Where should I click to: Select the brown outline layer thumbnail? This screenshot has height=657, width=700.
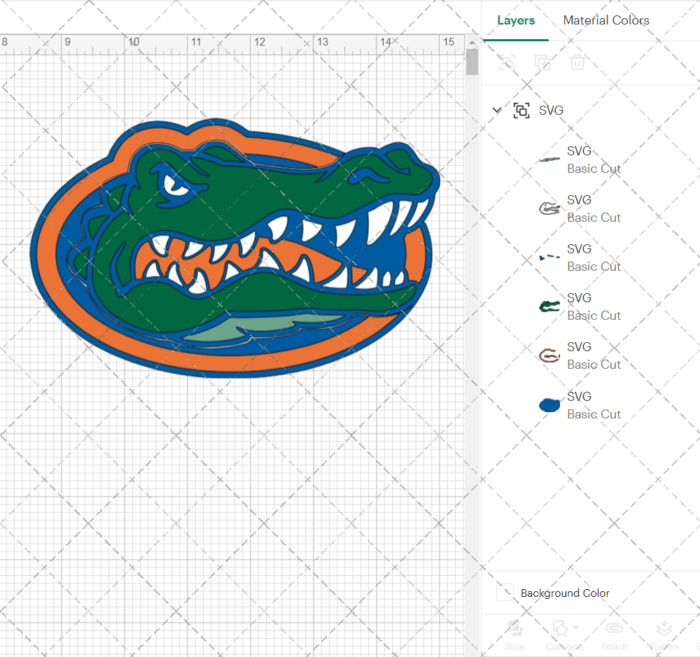click(549, 355)
